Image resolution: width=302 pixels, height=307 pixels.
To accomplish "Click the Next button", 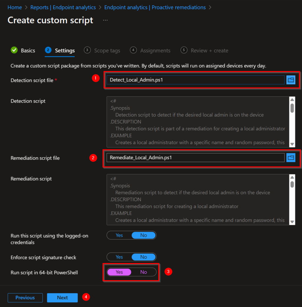I will pos(62,298).
